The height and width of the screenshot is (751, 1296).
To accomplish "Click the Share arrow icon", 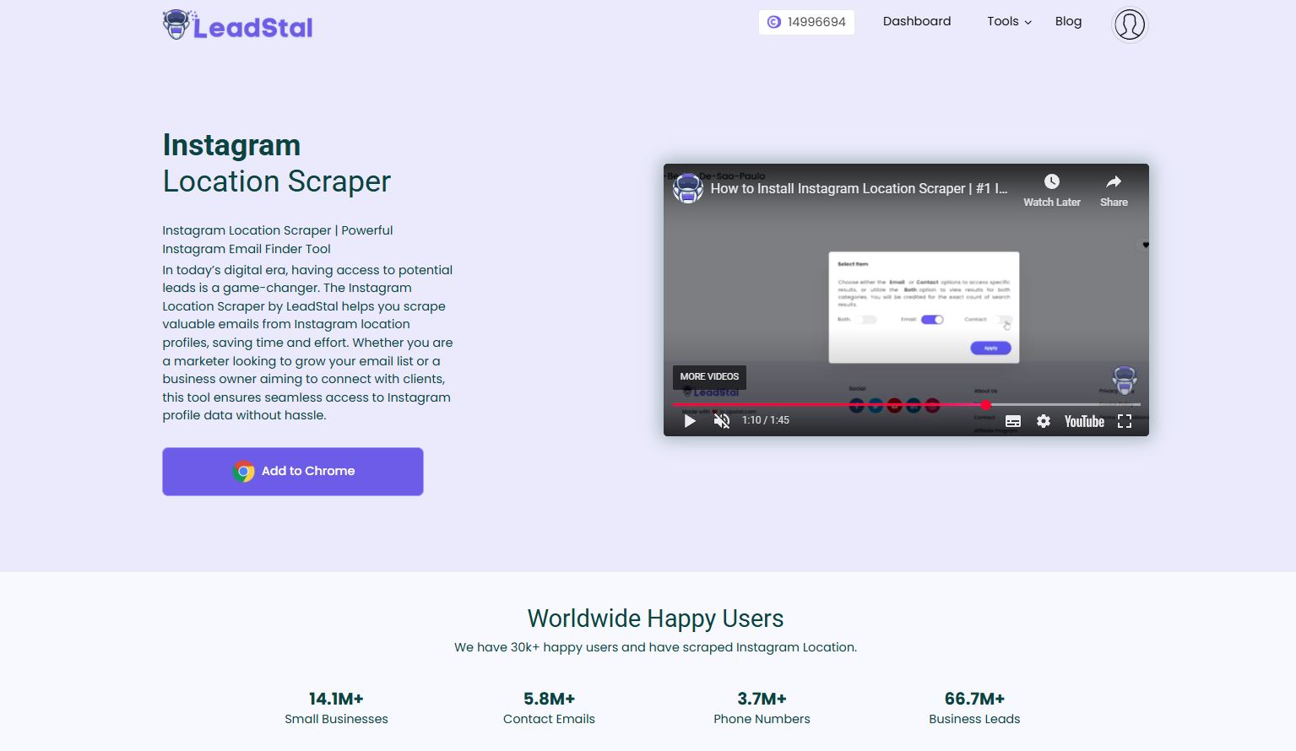I will click(x=1114, y=182).
